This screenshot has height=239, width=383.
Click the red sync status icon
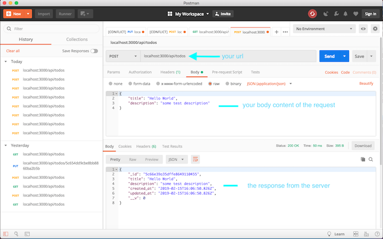tap(312, 14)
